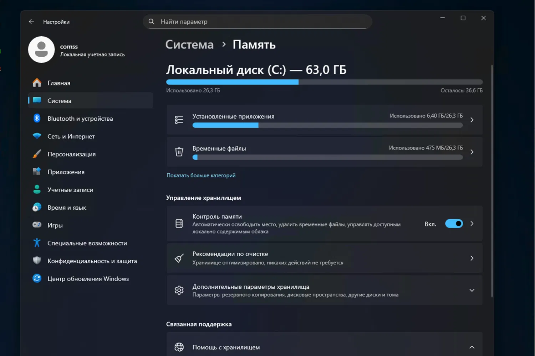The height and width of the screenshot is (356, 535).
Task: Open Рекомендации по очистке via chevron
Action: [472, 258]
